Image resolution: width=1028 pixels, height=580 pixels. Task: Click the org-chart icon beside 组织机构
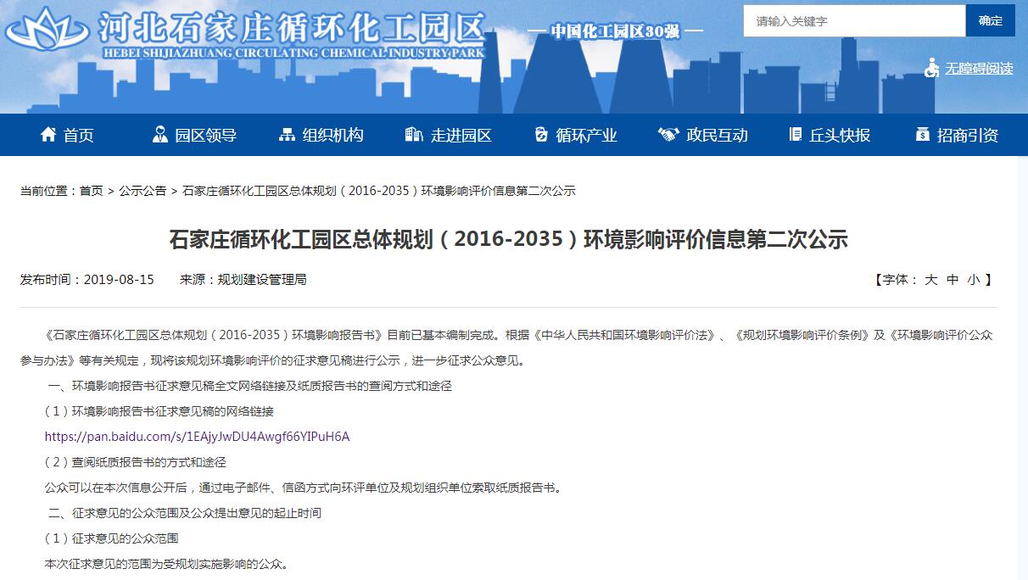tap(287, 134)
